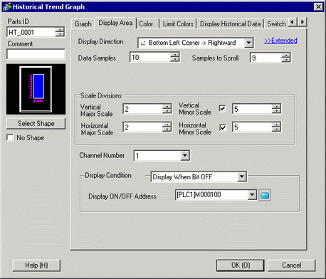
Task: Click into the Comment text field
Action: [x=36, y=54]
